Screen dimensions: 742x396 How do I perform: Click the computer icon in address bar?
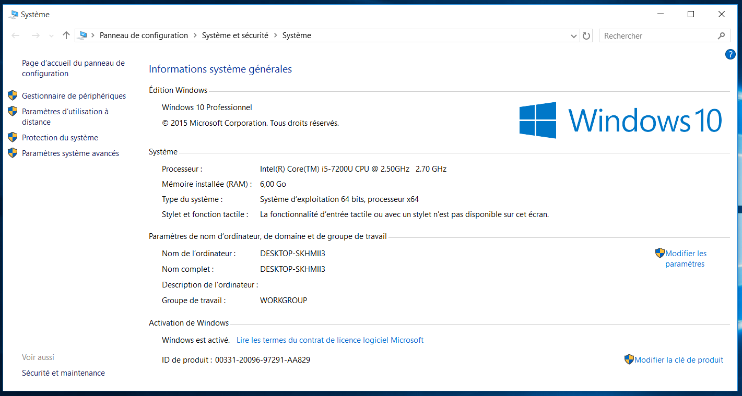[x=83, y=35]
